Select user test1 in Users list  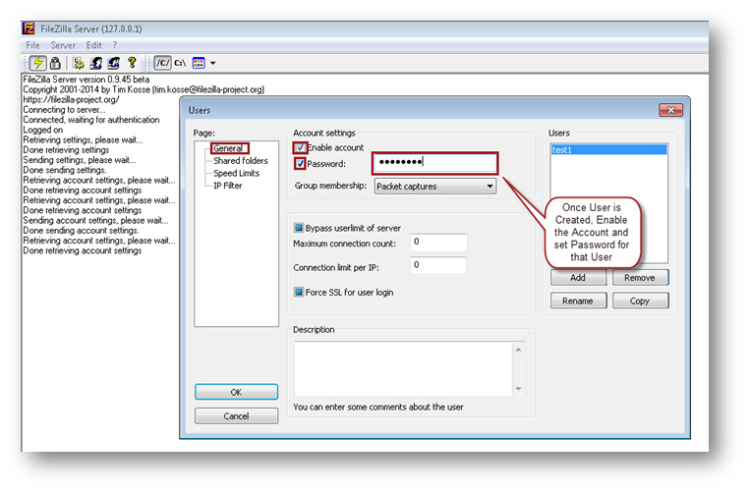608,150
